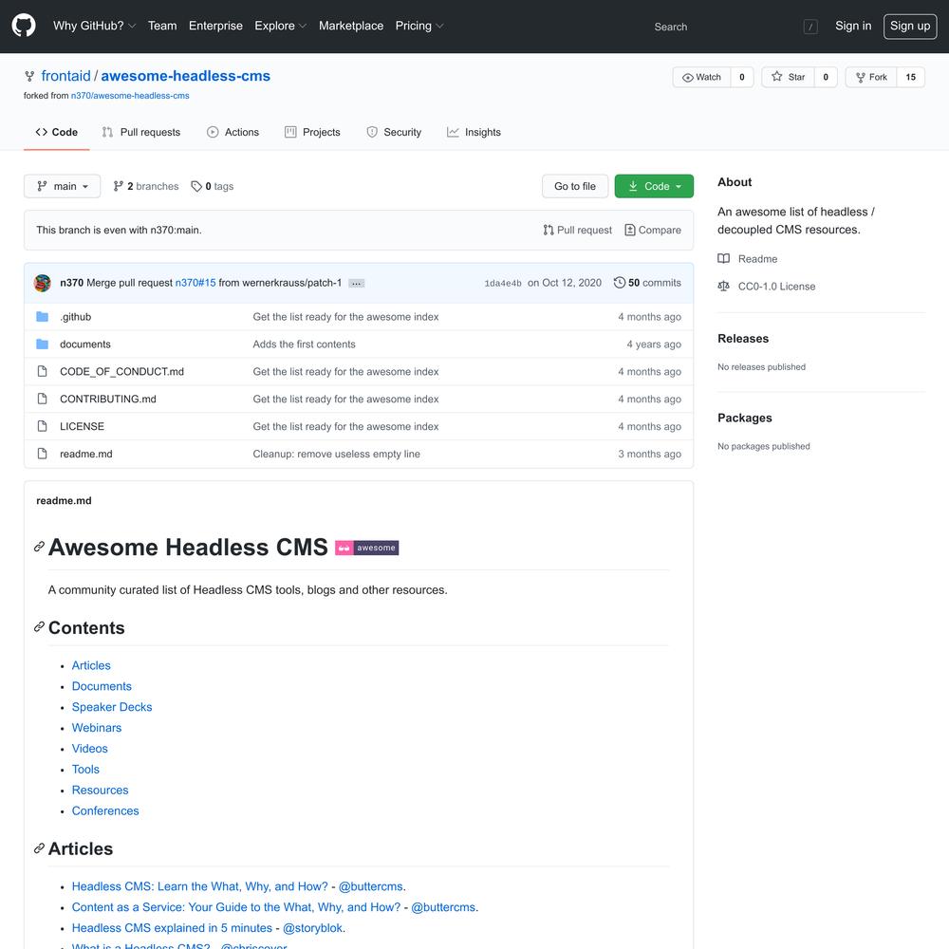Open the Actions tab
This screenshot has height=949, width=949.
[x=233, y=132]
